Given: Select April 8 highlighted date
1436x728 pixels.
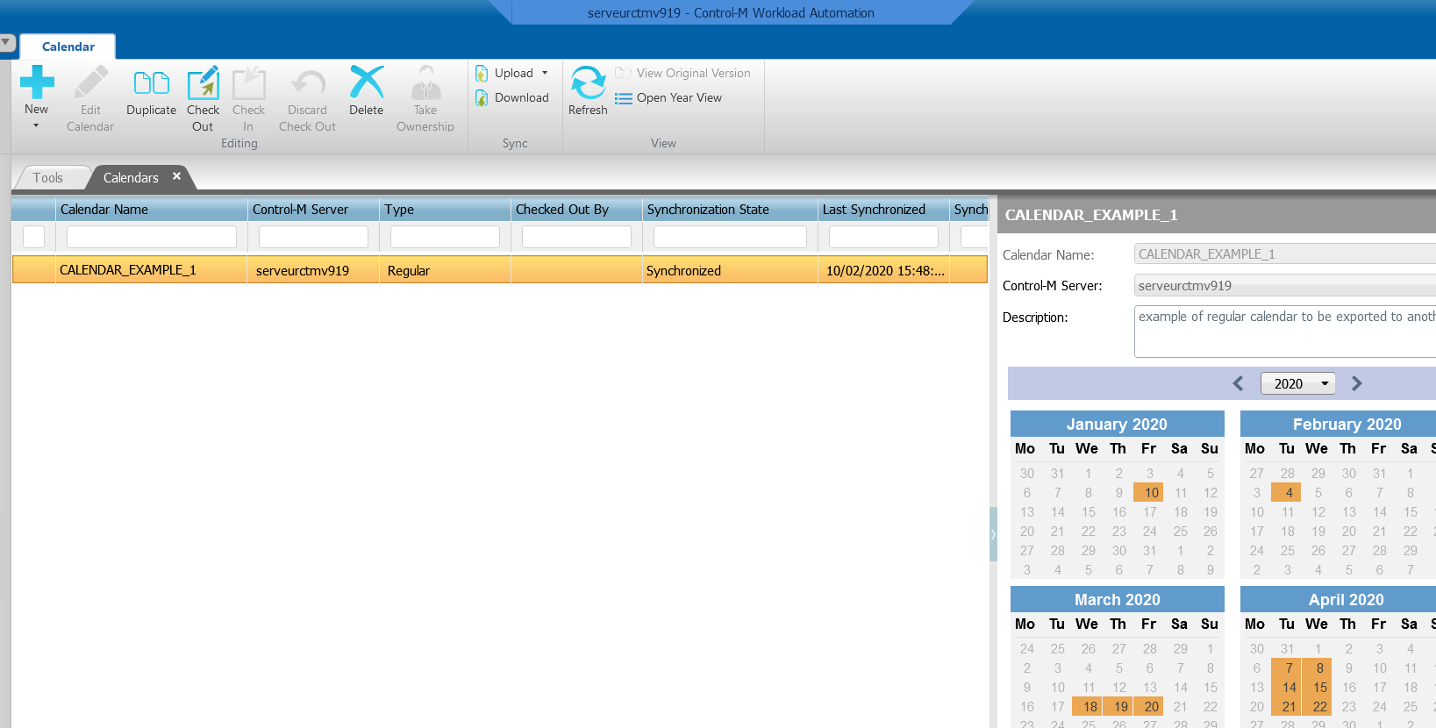Looking at the screenshot, I should click(x=1318, y=667).
